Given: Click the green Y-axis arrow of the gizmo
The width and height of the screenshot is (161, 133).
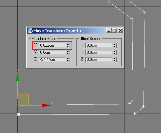Looking at the screenshot, I should [x=17, y=77].
